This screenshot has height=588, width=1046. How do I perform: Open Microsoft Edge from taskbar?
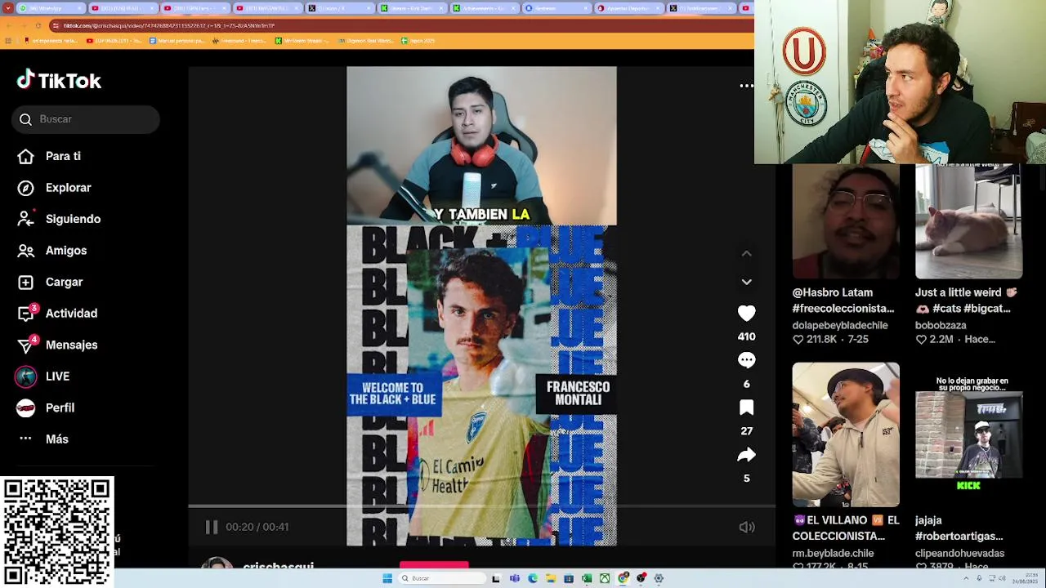[x=533, y=578]
